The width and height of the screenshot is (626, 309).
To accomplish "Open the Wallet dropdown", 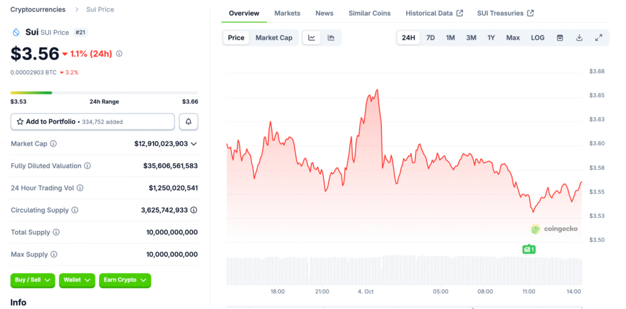I will (x=76, y=280).
